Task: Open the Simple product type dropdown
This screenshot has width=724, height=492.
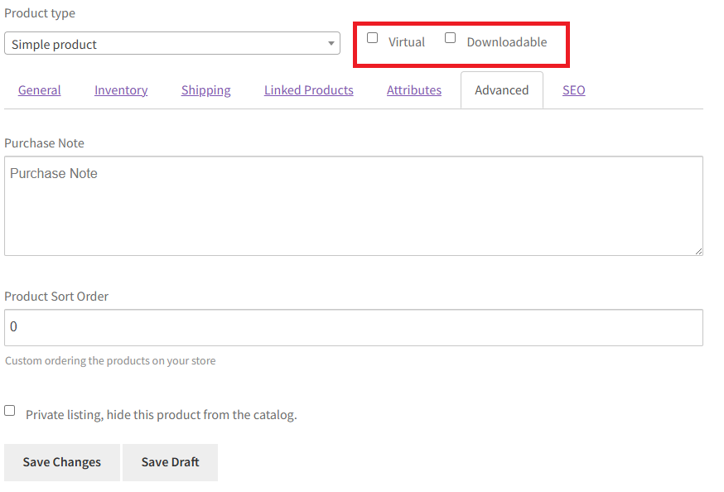Action: pyautogui.click(x=172, y=43)
